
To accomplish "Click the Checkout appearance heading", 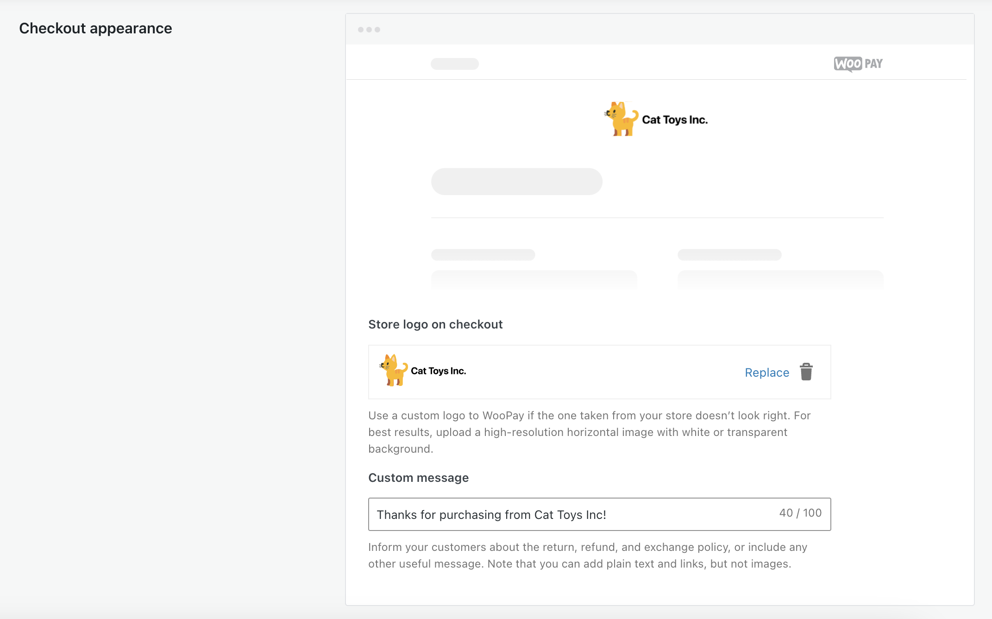I will tap(95, 28).
